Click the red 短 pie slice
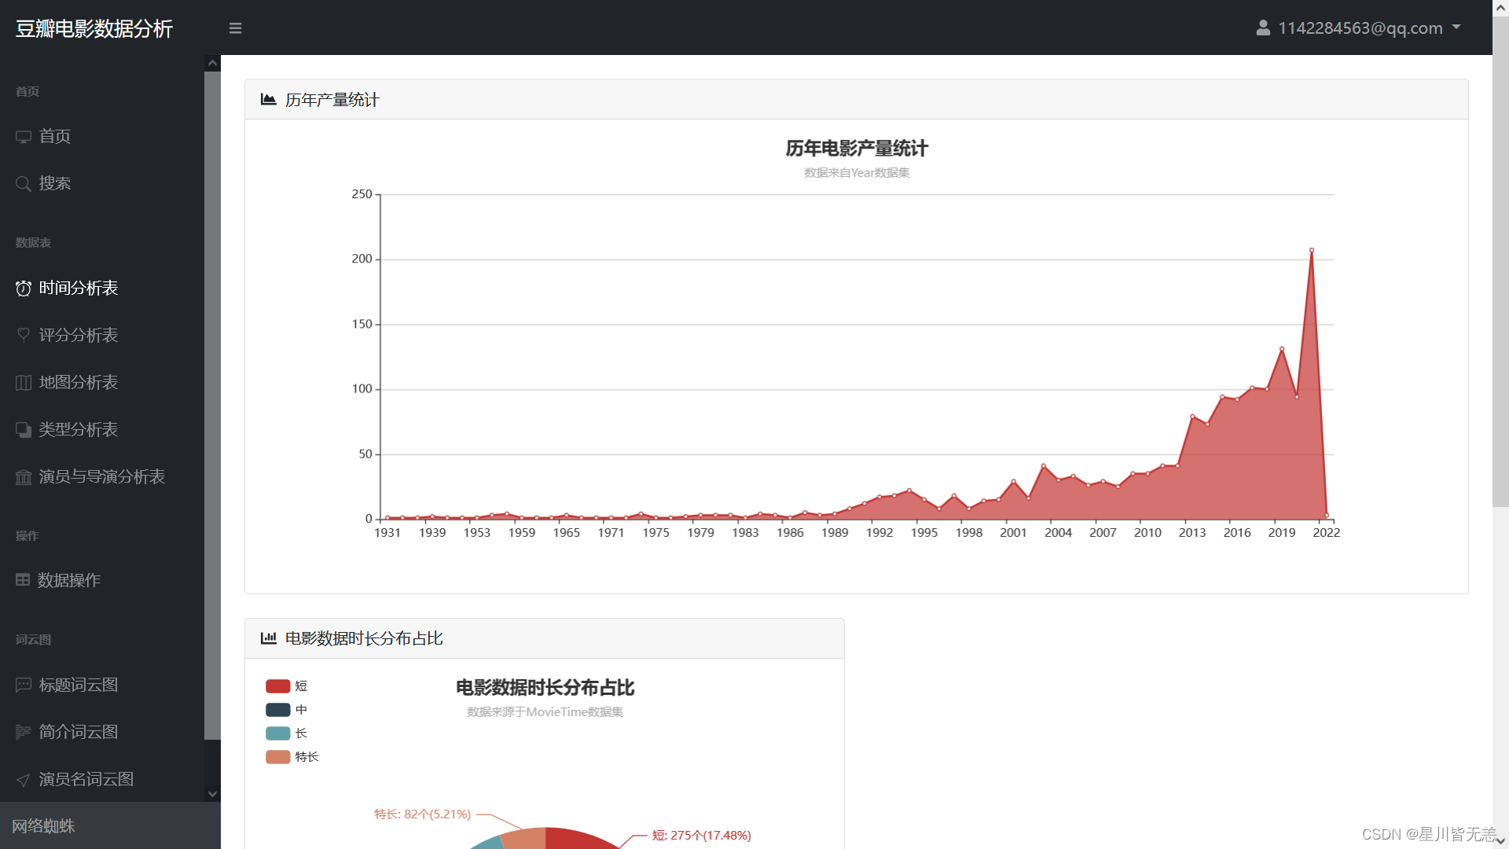Screen dimensions: 1509x849 pyautogui.click(x=578, y=839)
